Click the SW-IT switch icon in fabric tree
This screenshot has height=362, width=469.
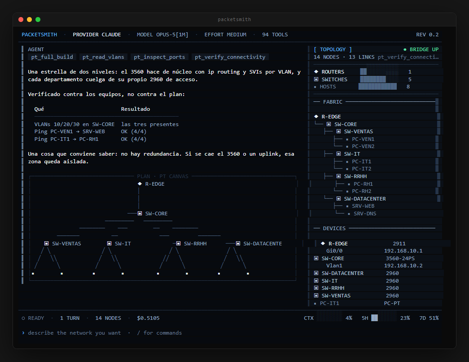338,154
